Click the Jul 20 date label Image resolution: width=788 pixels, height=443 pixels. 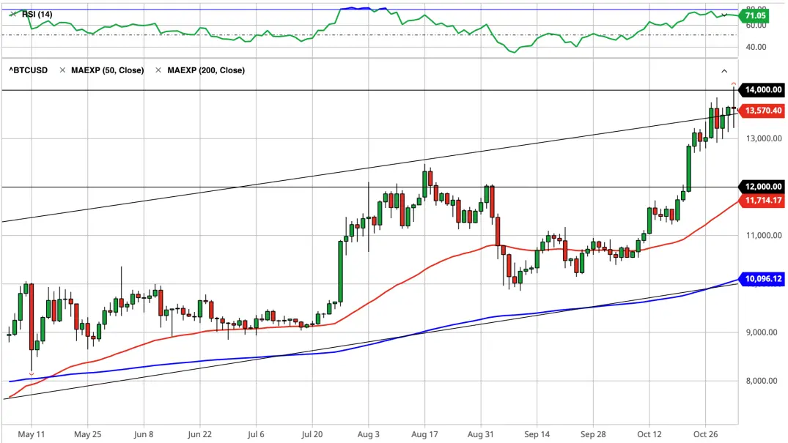click(x=312, y=434)
